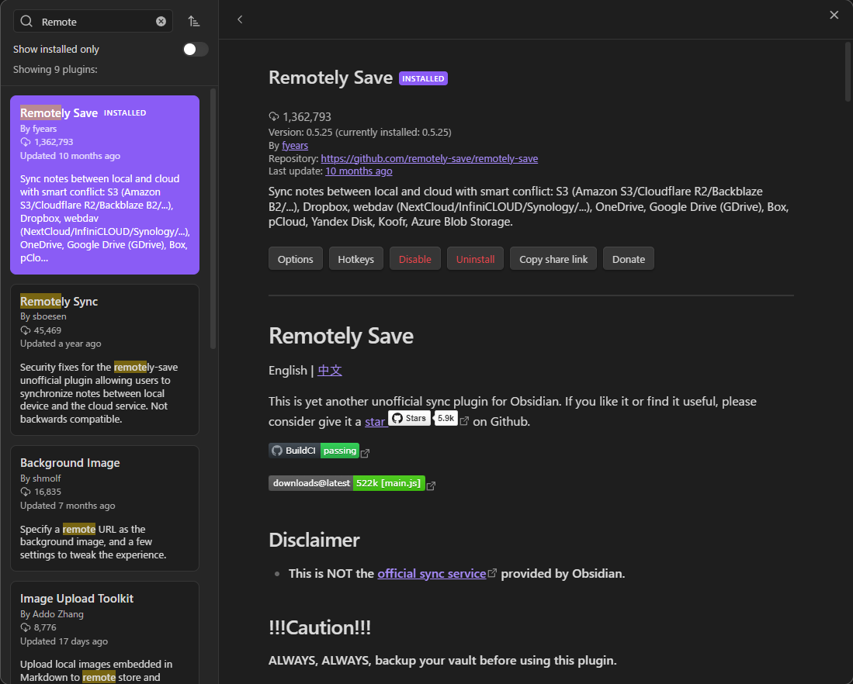This screenshot has width=853, height=684.
Task: Click the search magnifier icon
Action: 26,21
